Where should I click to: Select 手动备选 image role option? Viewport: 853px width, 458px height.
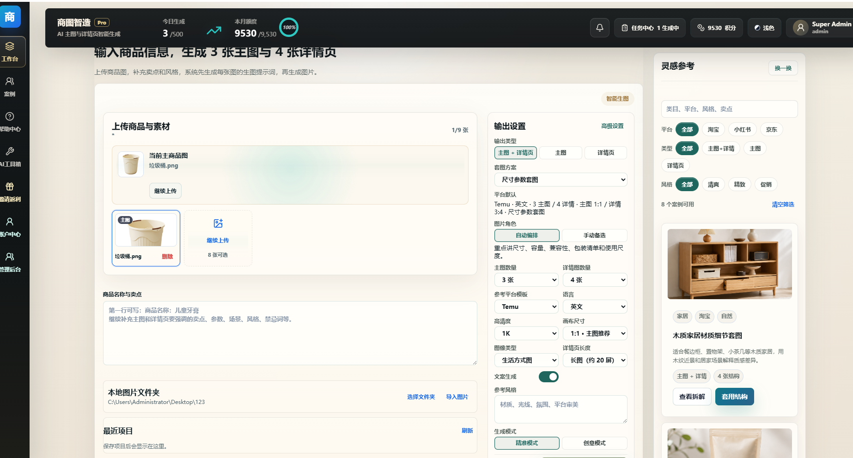pos(594,235)
